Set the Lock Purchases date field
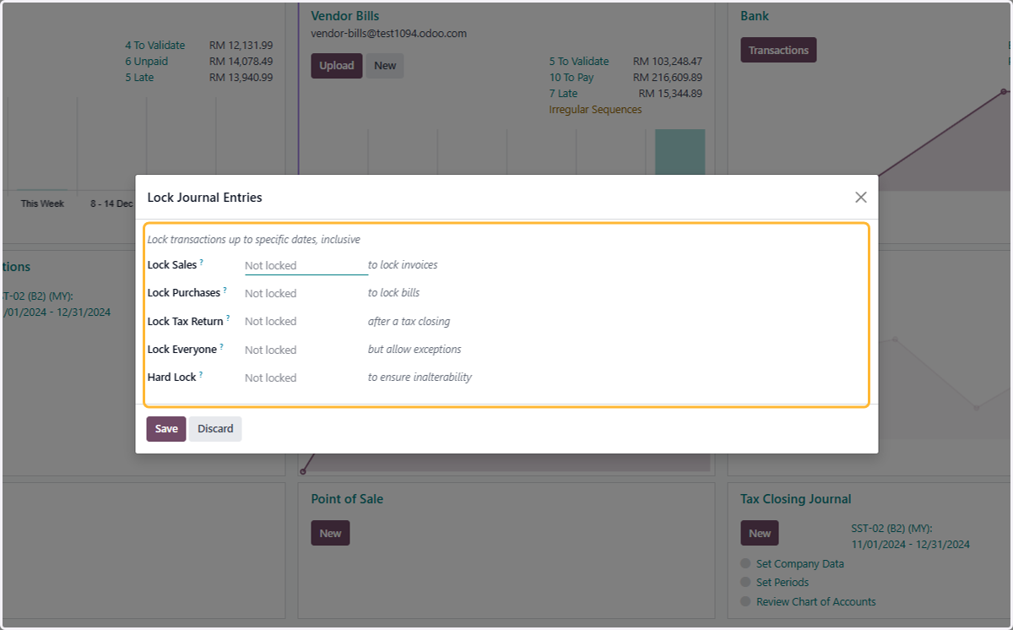This screenshot has width=1013, height=630. 306,293
